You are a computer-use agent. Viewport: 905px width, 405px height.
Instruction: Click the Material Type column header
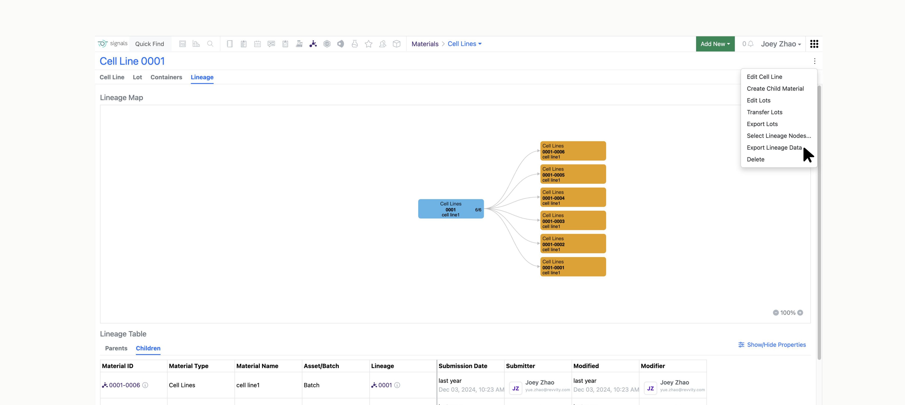click(201, 366)
